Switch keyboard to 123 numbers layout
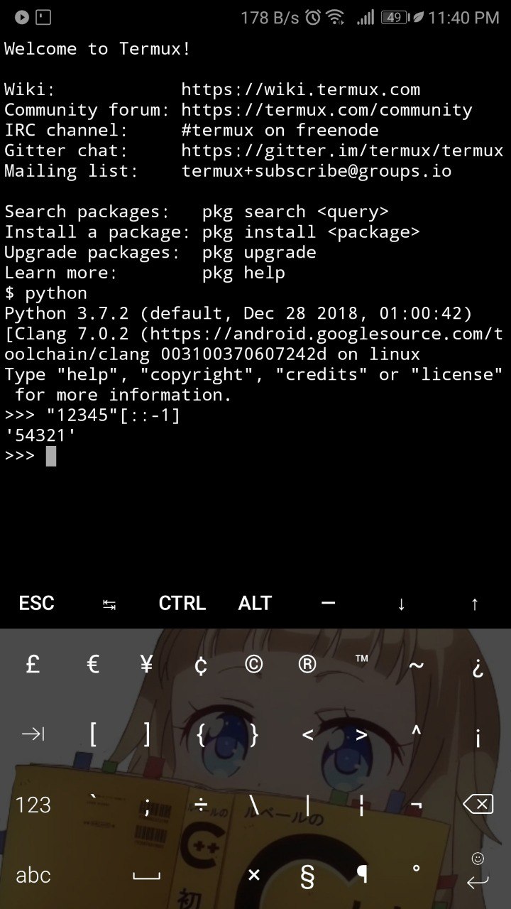This screenshot has width=511, height=909. tap(33, 805)
